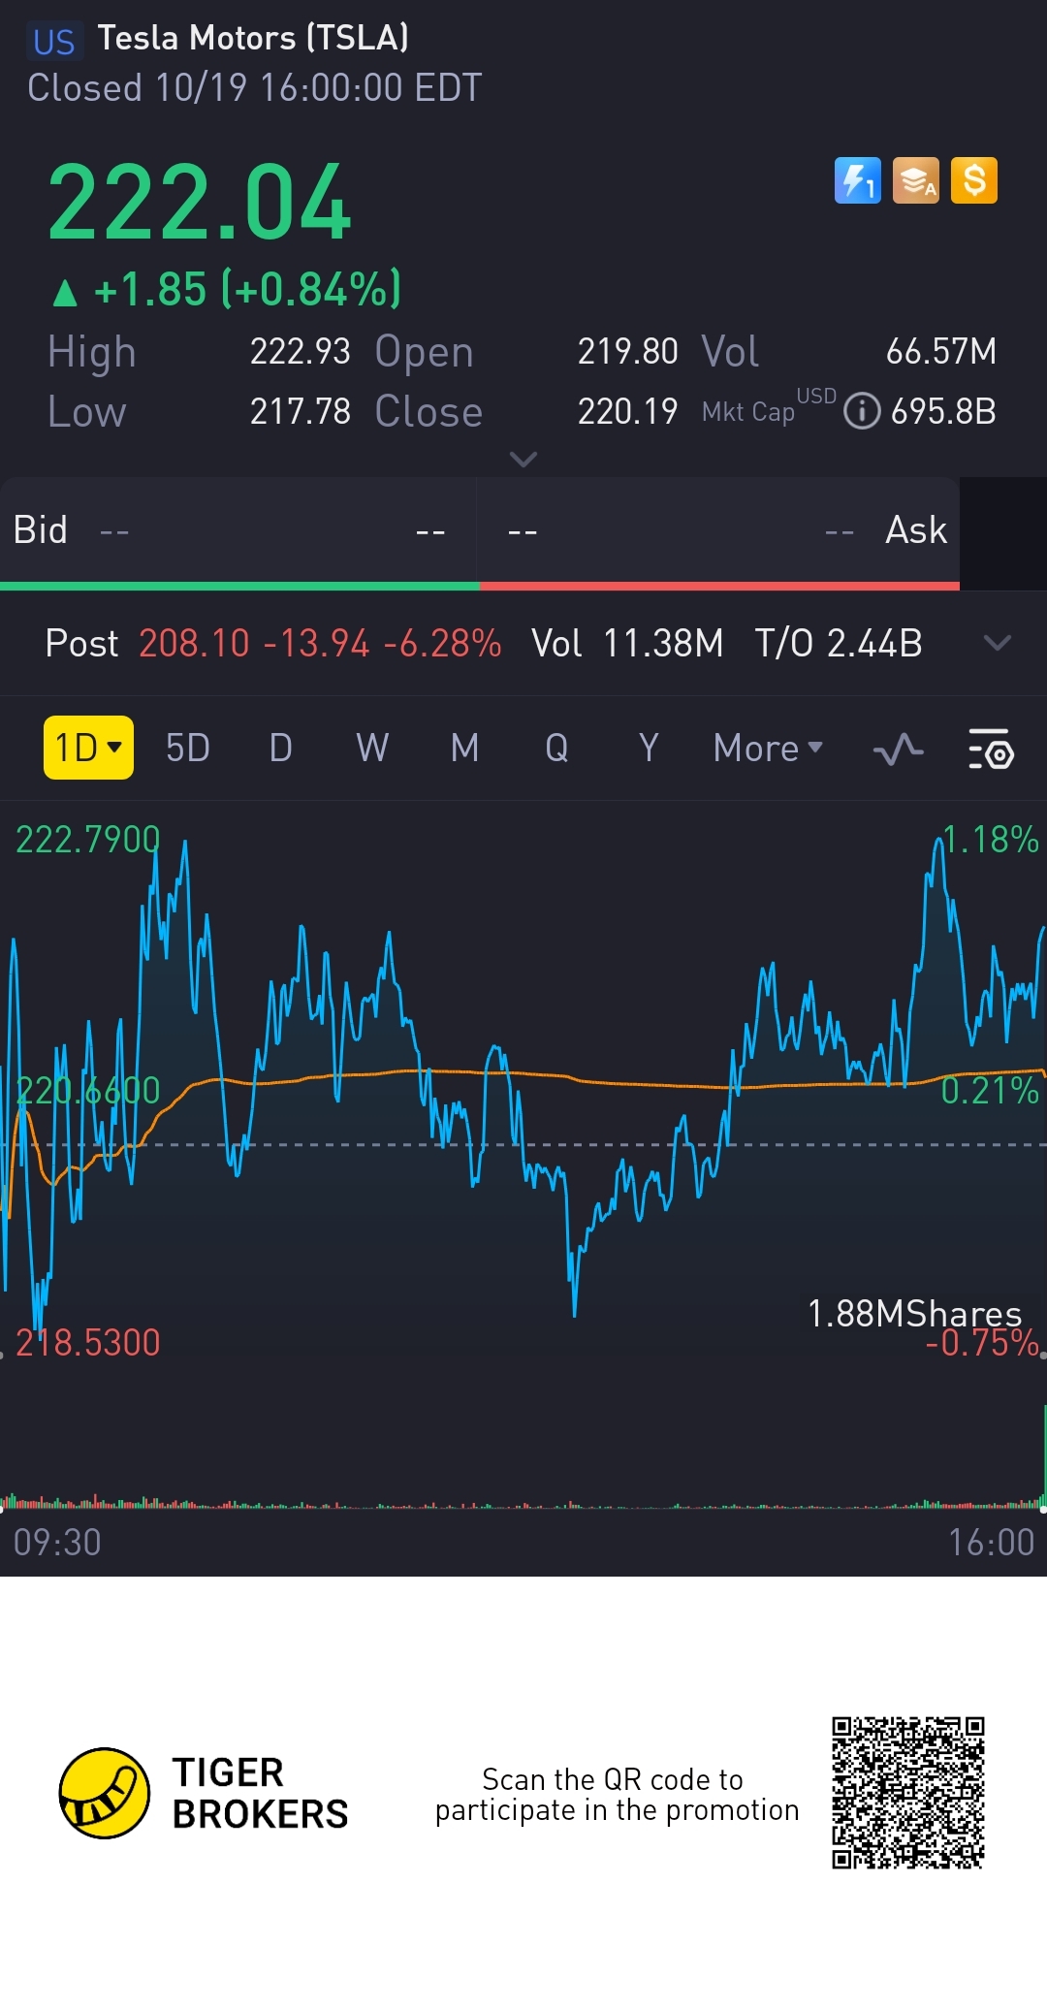Tap the Closed 10/19 16:00:00 EDT status
1047x2011 pixels.
(254, 88)
